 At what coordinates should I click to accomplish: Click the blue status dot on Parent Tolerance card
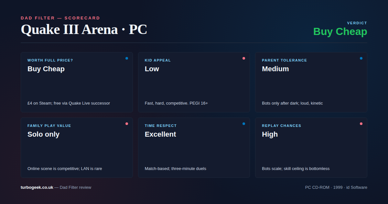[x=361, y=58]
